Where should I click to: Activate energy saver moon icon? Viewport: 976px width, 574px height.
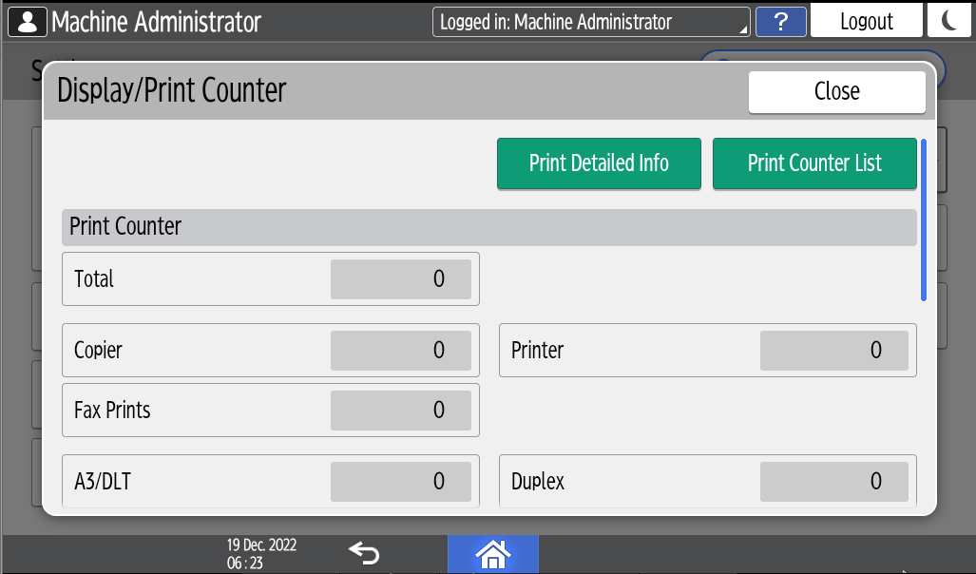click(948, 21)
